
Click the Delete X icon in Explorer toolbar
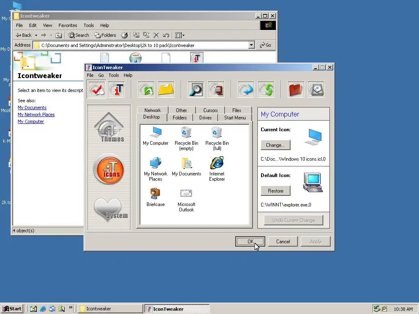pos(156,35)
